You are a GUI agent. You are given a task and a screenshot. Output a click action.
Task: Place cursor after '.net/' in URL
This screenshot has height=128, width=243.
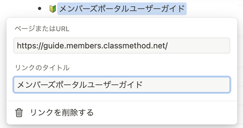[168, 46]
